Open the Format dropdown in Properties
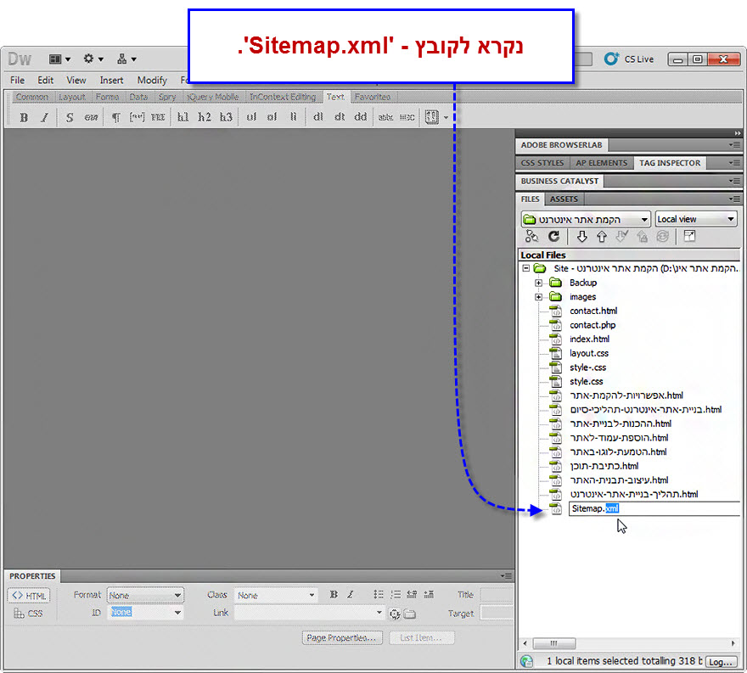This screenshot has width=747, height=673. point(145,596)
